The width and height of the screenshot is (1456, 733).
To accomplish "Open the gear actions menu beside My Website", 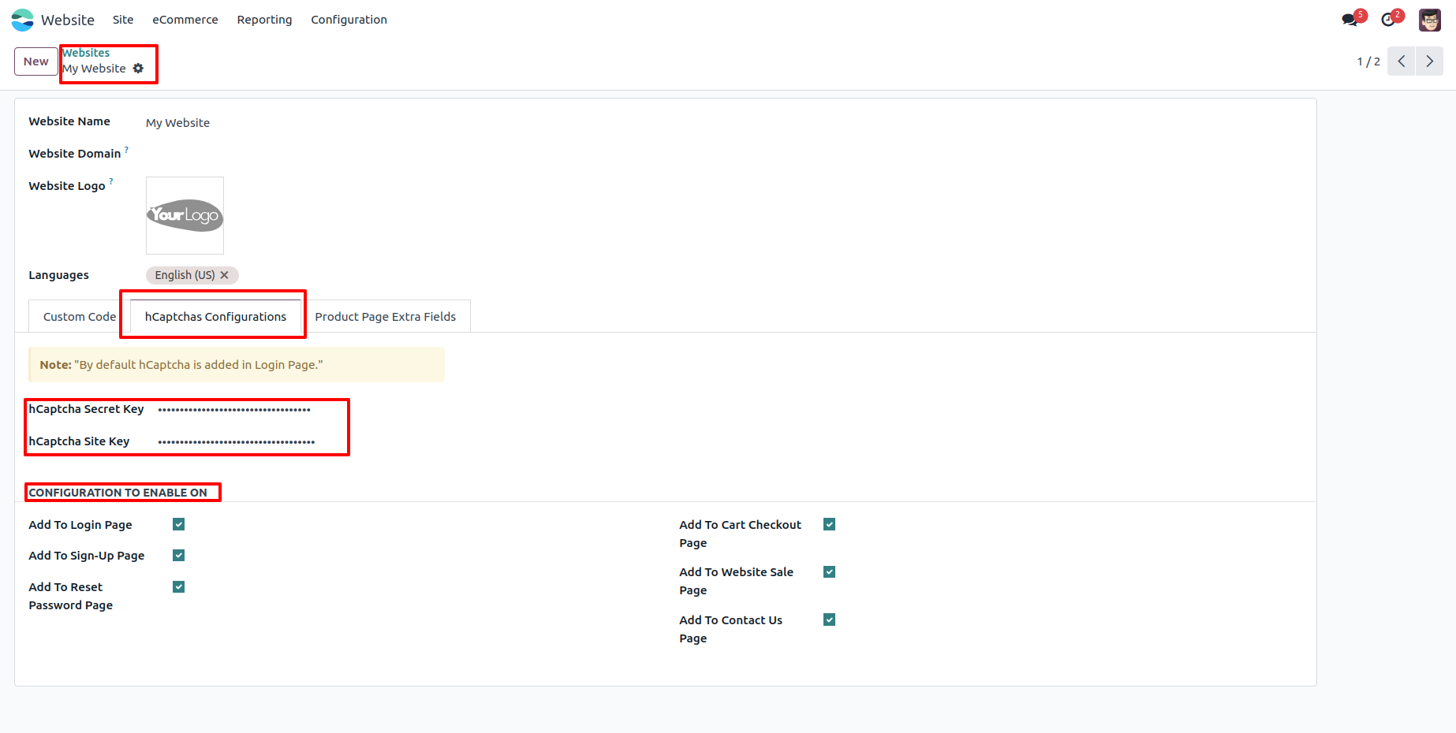I will (139, 69).
